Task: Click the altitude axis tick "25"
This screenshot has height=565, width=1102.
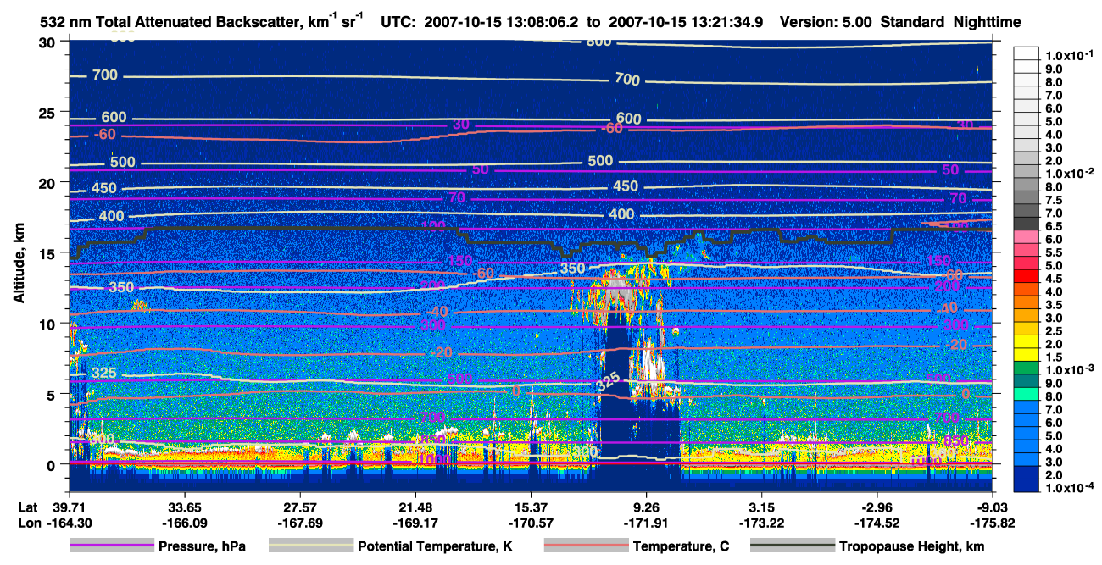Action: pos(48,113)
